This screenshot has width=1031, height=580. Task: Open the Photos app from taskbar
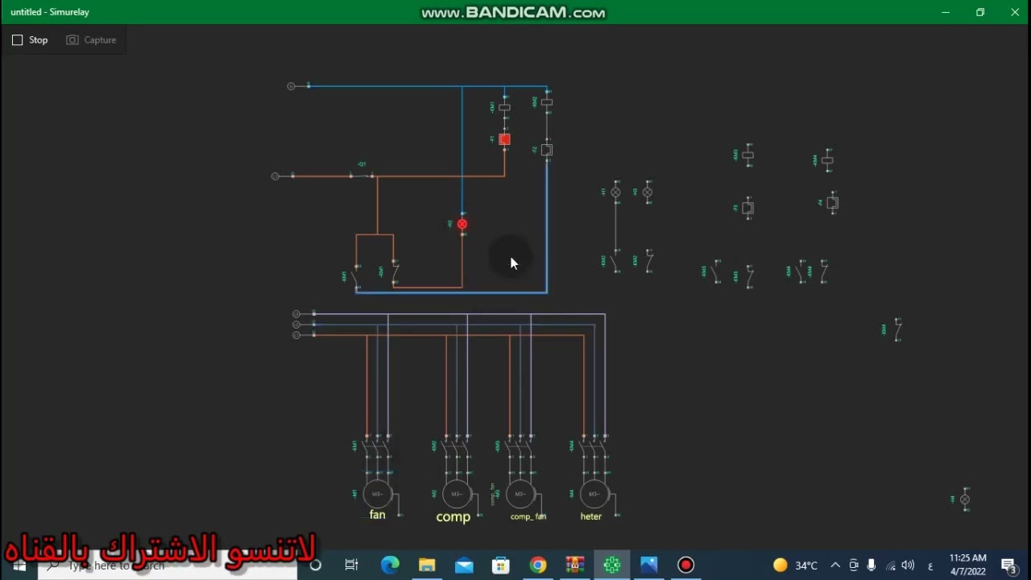(x=649, y=565)
